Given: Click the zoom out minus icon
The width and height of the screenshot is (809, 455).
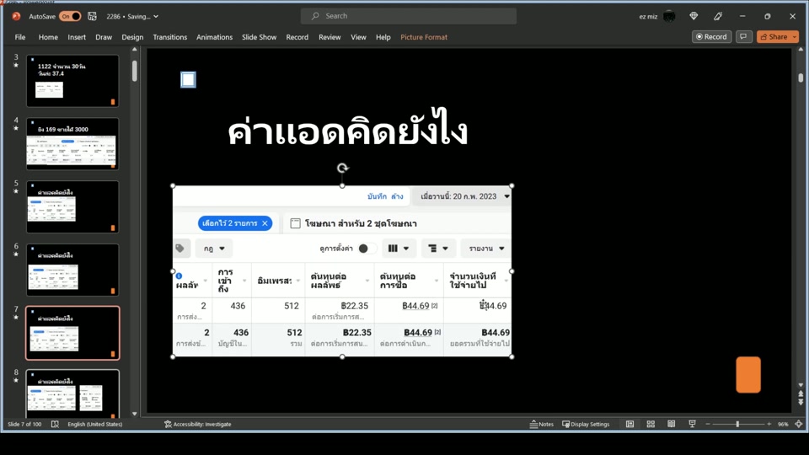Looking at the screenshot, I should click(x=708, y=424).
